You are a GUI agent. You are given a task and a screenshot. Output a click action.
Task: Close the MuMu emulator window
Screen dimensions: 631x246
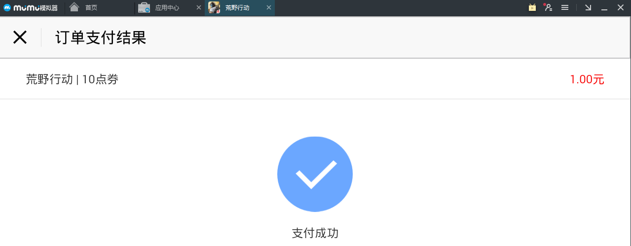click(621, 7)
